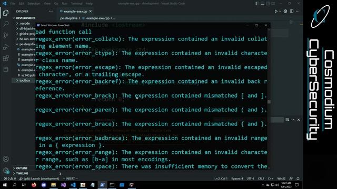Select the example-exe.cpp editor tab

(75, 12)
